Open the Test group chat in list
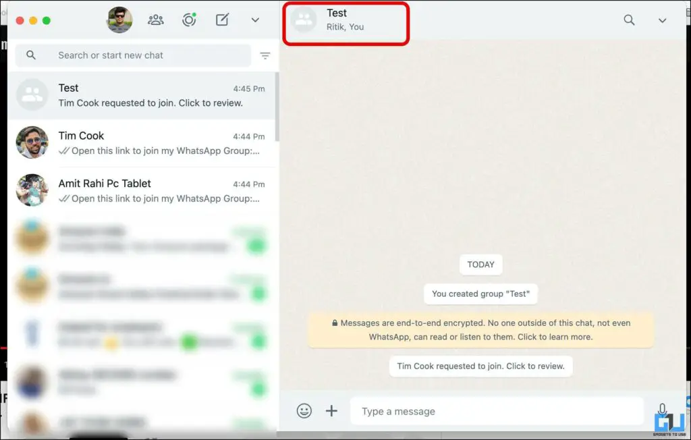The height and width of the screenshot is (440, 691). (141, 95)
